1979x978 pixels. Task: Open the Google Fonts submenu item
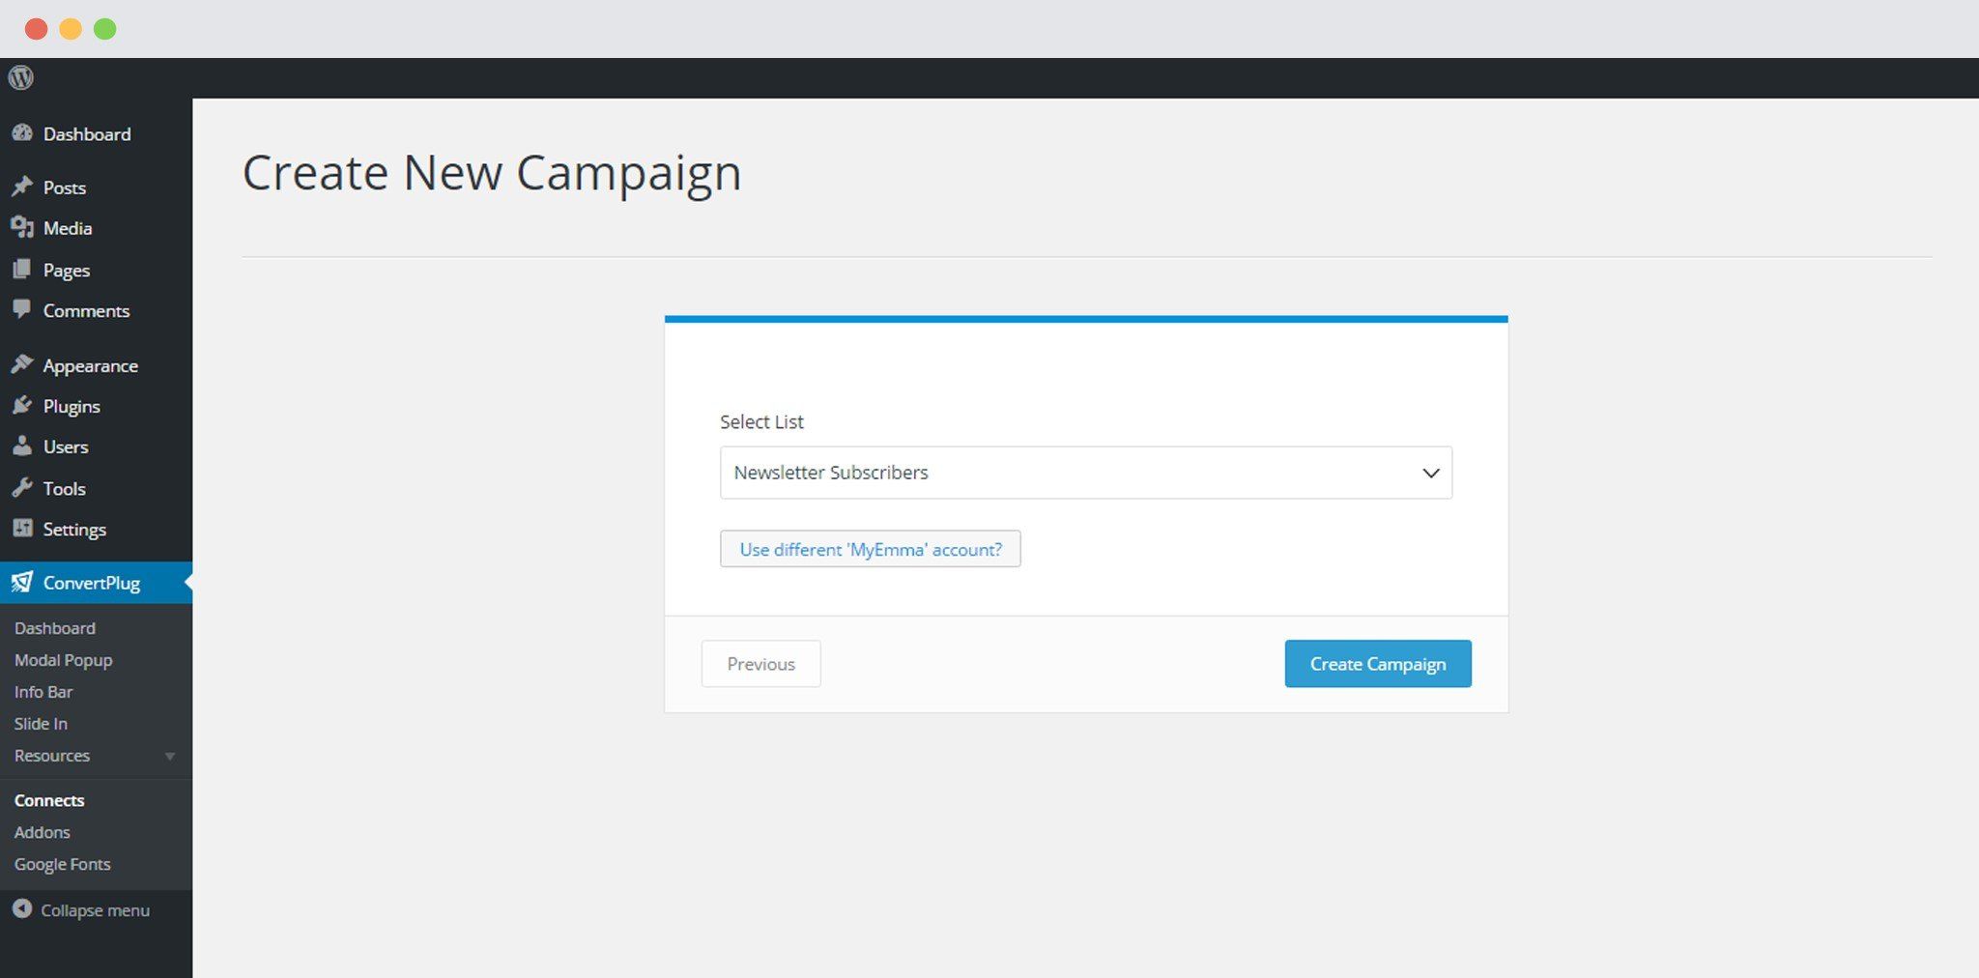63,864
